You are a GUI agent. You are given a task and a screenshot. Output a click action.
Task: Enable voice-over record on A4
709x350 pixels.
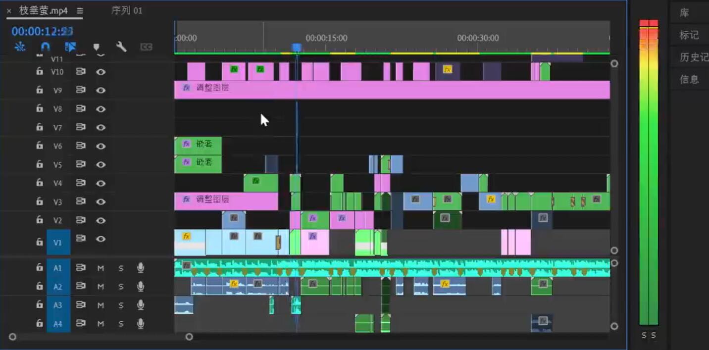(141, 323)
